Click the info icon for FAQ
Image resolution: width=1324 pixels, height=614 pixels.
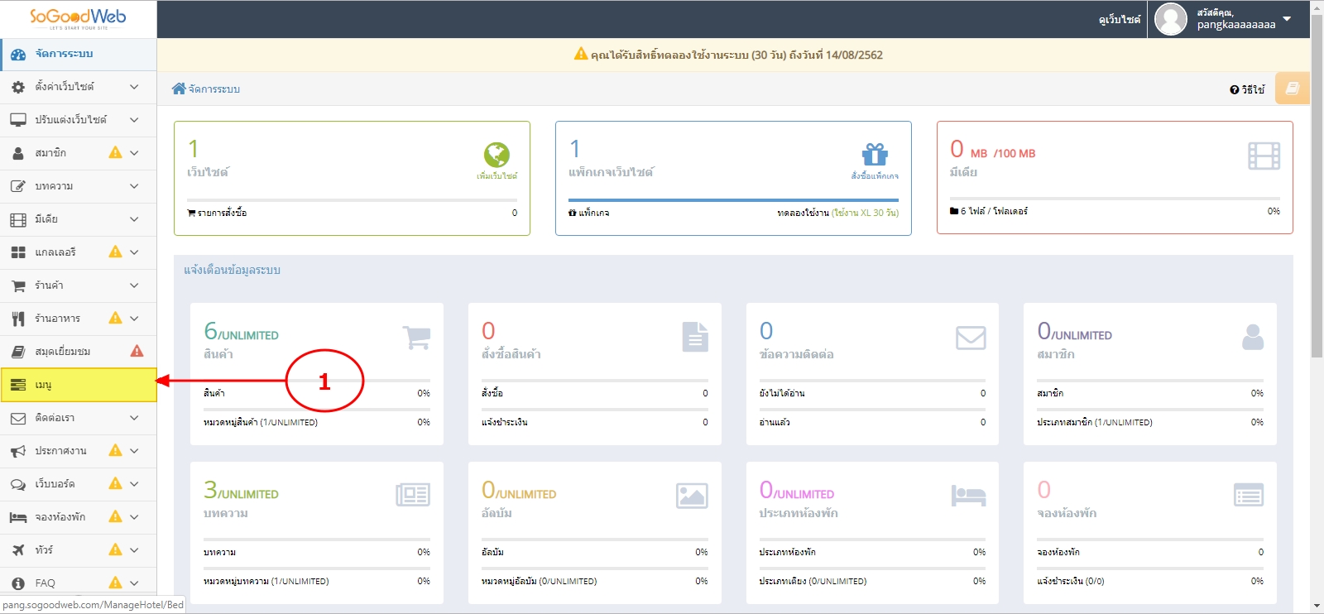18,583
